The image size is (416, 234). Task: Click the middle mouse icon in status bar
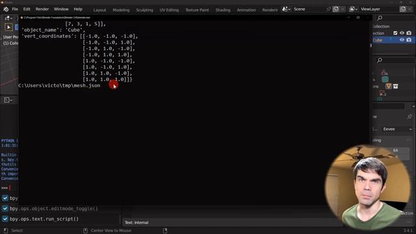(x=85, y=231)
